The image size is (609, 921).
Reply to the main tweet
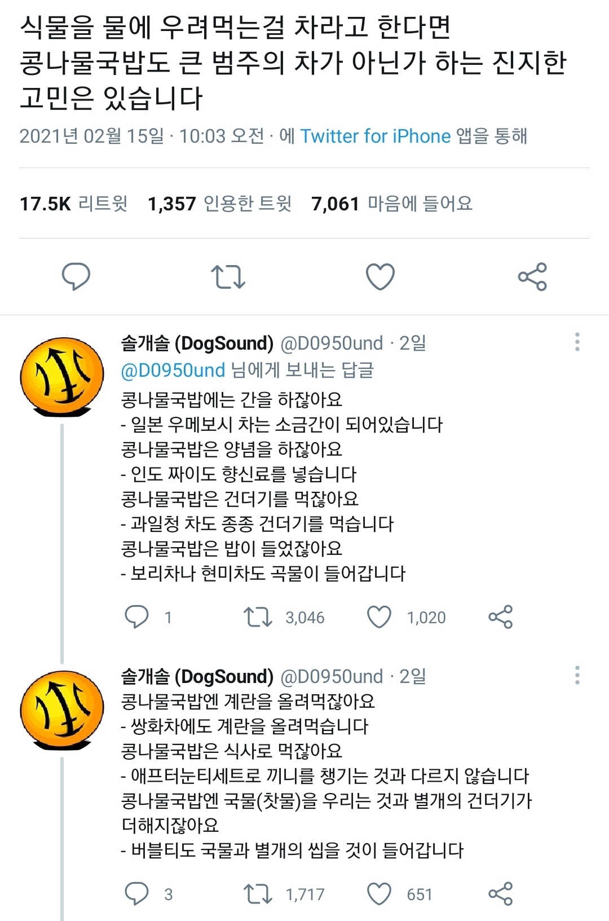tap(76, 276)
